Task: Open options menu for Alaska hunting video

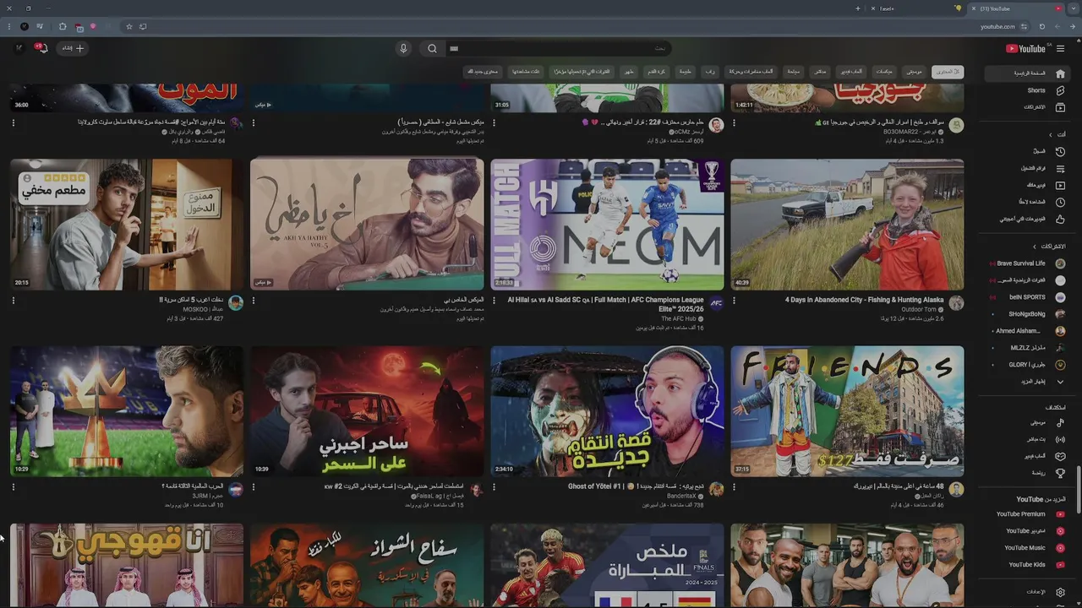Action: pyautogui.click(x=734, y=300)
